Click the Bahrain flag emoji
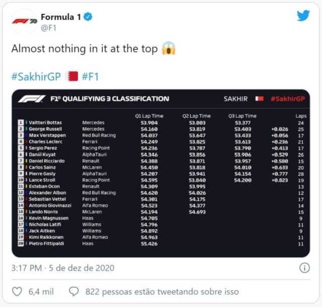The image size is (322, 307). [x=73, y=76]
